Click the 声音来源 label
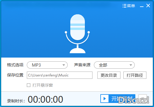 pyautogui.click(x=82, y=65)
